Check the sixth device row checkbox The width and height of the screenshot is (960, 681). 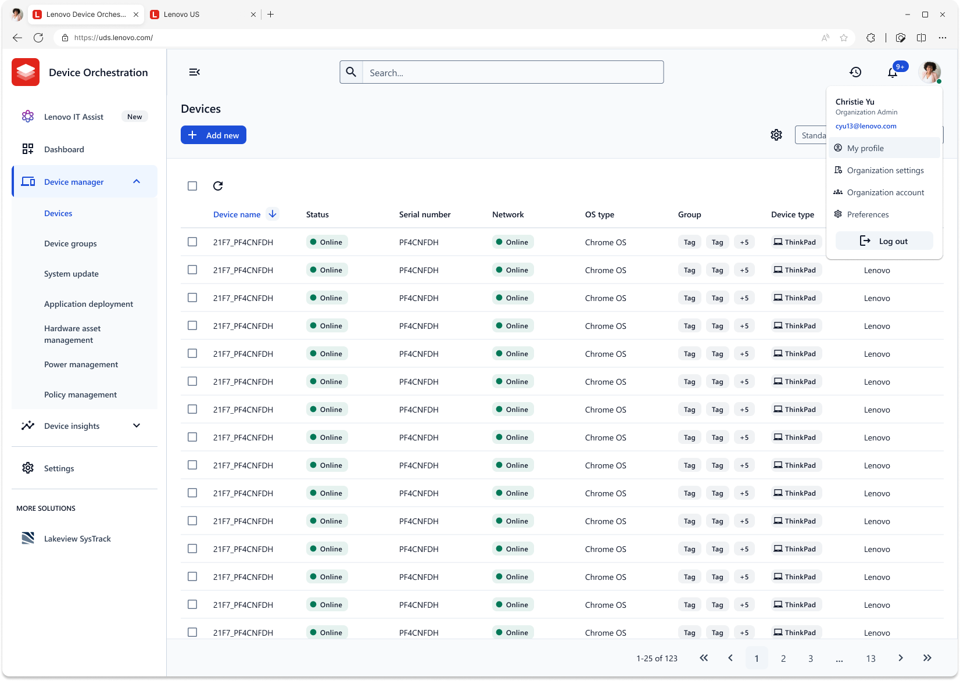192,381
